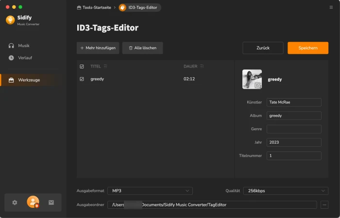Select the ID3-Tags-Editor breadcrumb

point(140,8)
